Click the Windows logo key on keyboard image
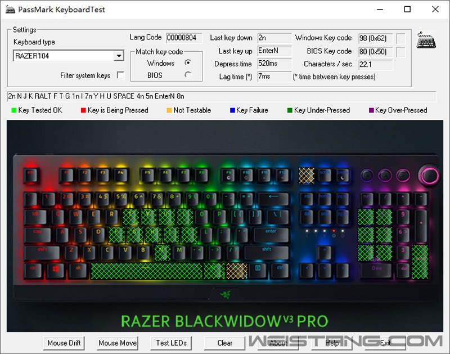The image size is (450, 354). (56, 270)
